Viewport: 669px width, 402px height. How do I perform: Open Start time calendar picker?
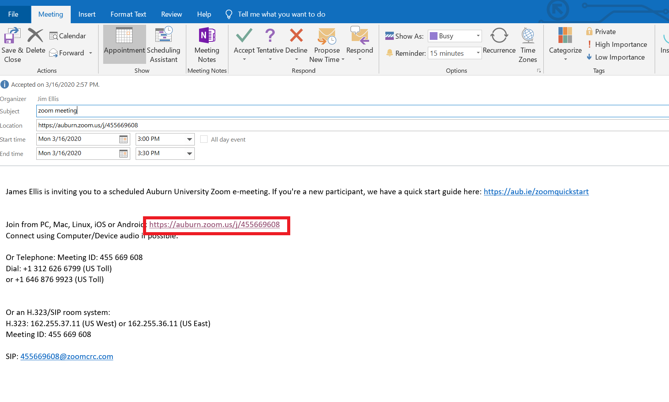click(x=124, y=139)
